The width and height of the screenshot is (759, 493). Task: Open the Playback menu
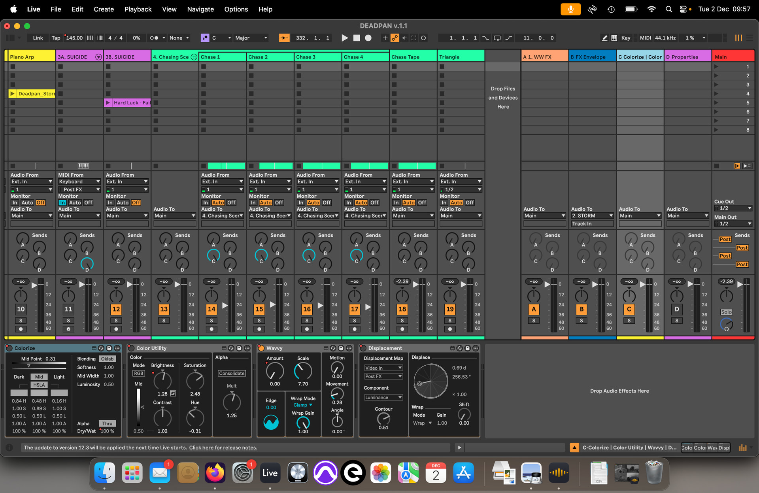click(138, 9)
